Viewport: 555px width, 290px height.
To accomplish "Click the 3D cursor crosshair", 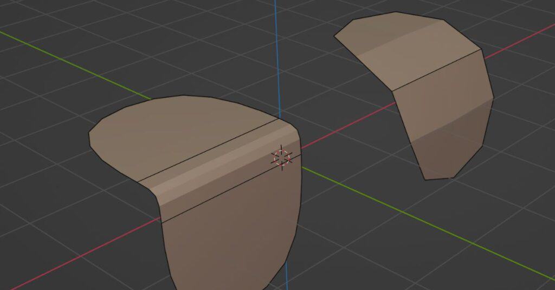I will coord(281,157).
